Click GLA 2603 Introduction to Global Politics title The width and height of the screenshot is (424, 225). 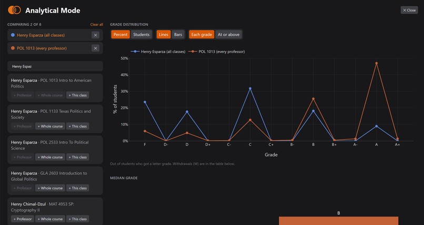tap(49, 176)
